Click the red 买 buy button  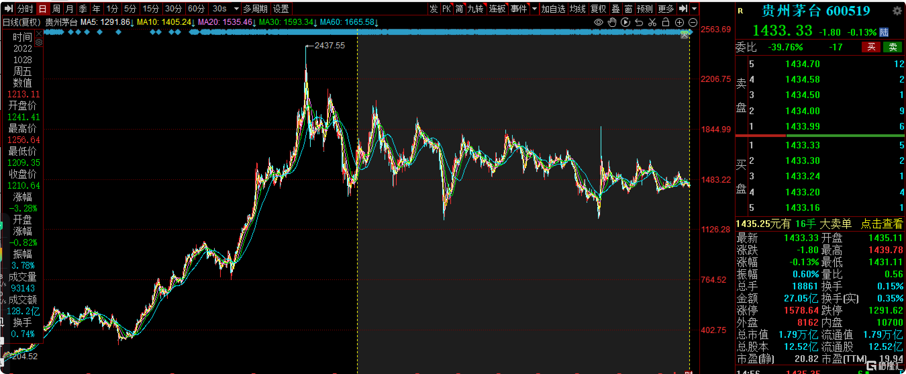(x=871, y=47)
